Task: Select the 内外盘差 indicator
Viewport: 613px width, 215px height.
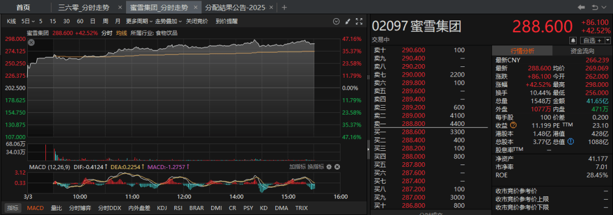Action: (x=140, y=208)
